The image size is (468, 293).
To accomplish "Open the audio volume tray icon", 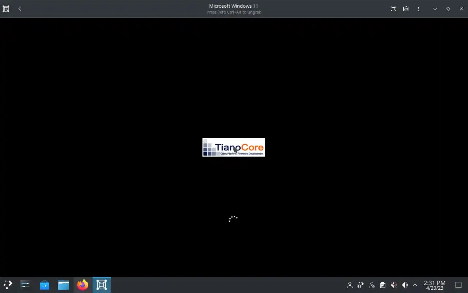I will pyautogui.click(x=405, y=285).
